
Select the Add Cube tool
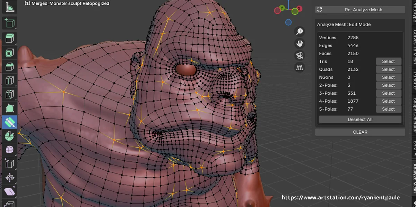coord(10,23)
